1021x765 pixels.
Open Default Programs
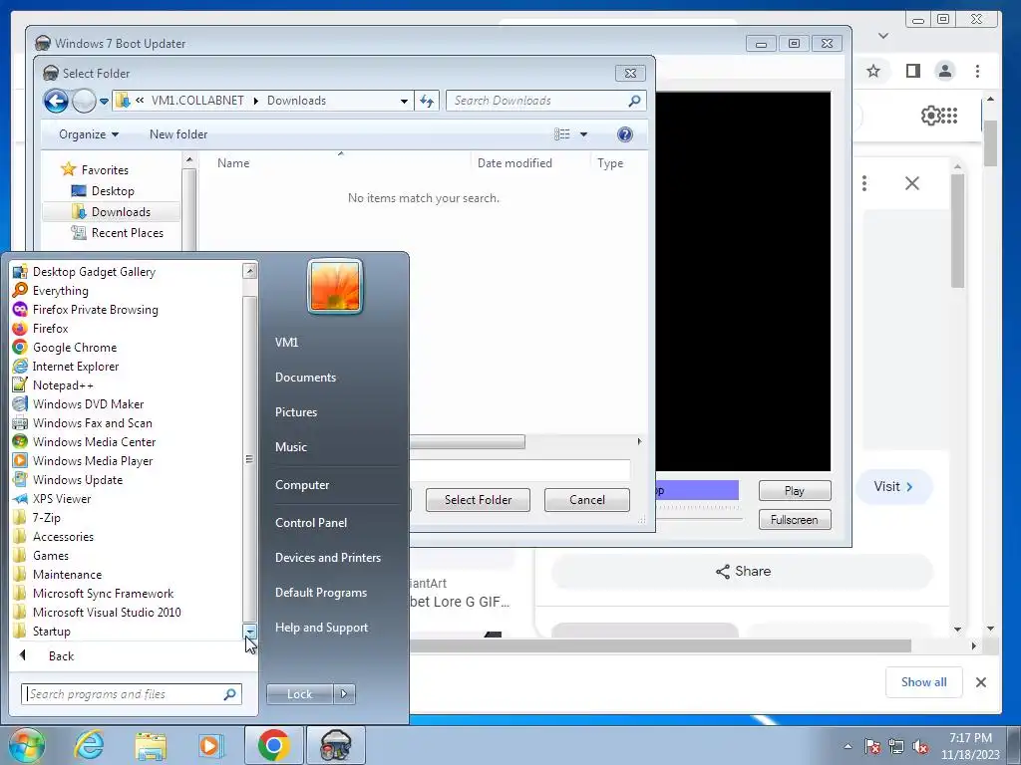(x=321, y=593)
